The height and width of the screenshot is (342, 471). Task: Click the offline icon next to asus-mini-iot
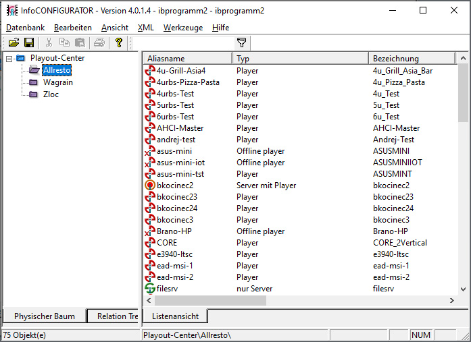point(150,163)
